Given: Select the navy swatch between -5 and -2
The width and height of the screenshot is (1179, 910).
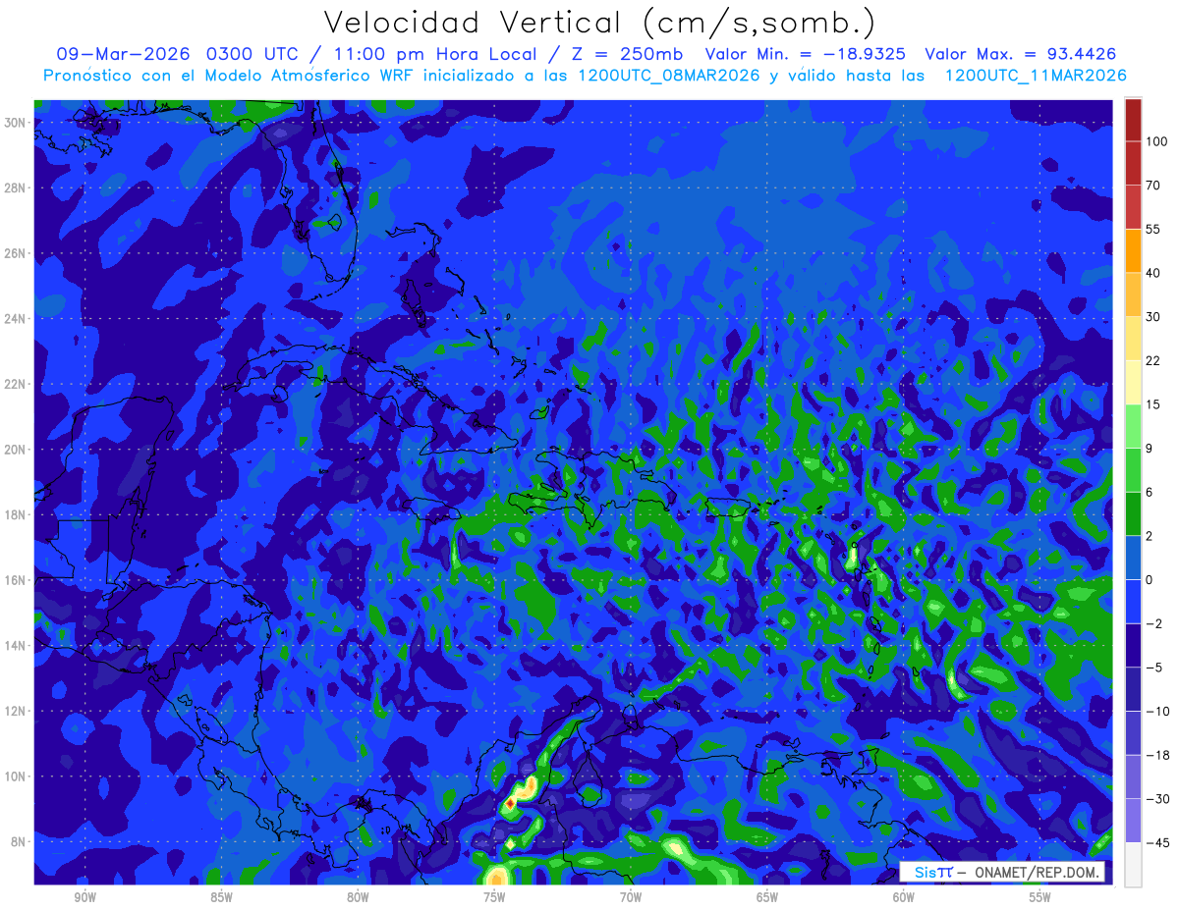Looking at the screenshot, I should 1133,645.
